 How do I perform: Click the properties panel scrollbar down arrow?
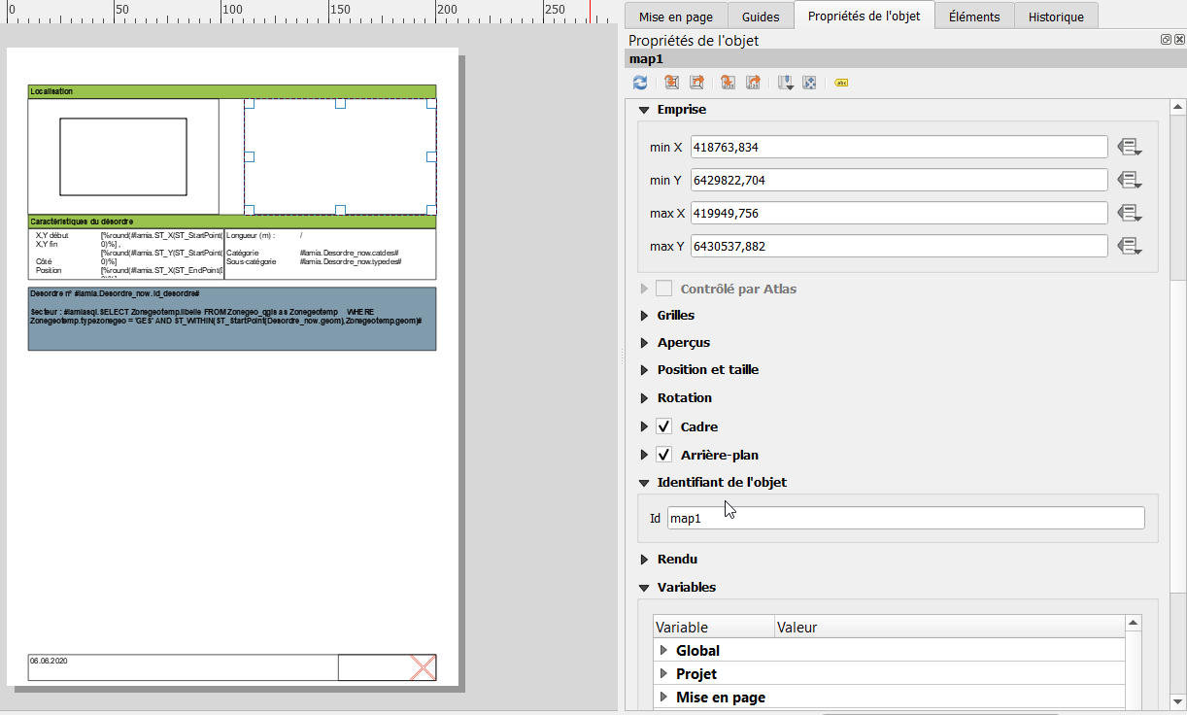[1178, 701]
